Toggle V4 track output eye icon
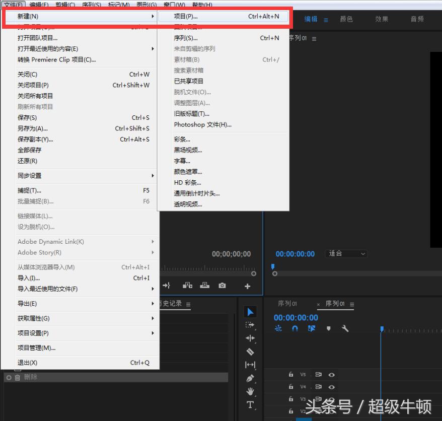The width and height of the screenshot is (442, 421). 331,387
